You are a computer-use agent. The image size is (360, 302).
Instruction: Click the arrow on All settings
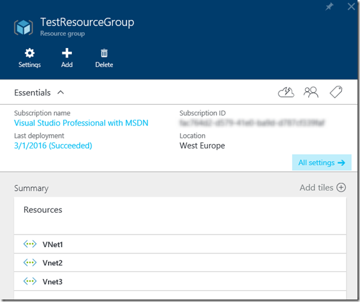pyautogui.click(x=341, y=163)
